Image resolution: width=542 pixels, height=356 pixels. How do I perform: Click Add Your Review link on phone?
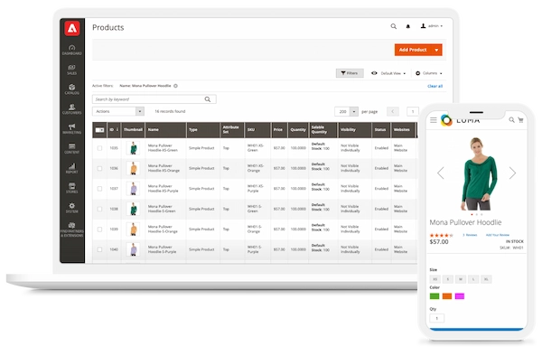click(498, 235)
